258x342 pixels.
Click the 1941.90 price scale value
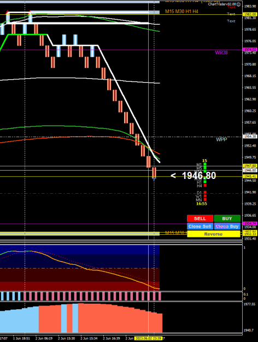250,192
